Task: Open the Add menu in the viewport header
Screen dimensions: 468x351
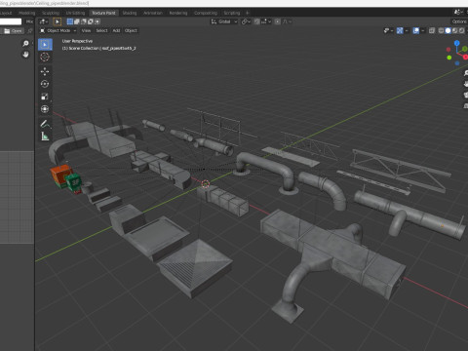Action: pyautogui.click(x=116, y=30)
